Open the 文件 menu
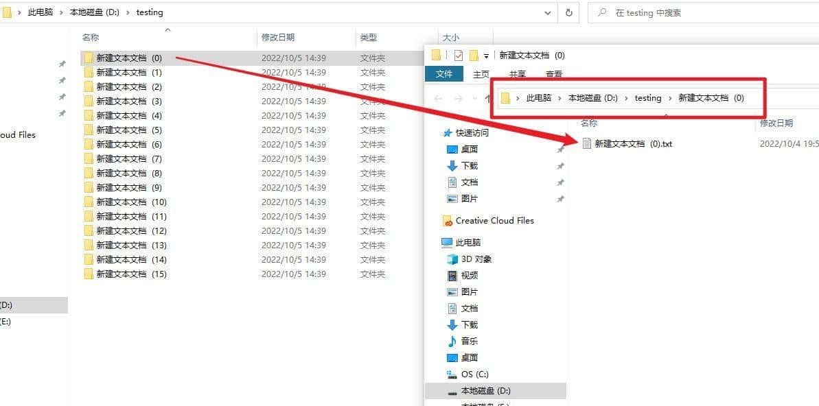 [444, 73]
